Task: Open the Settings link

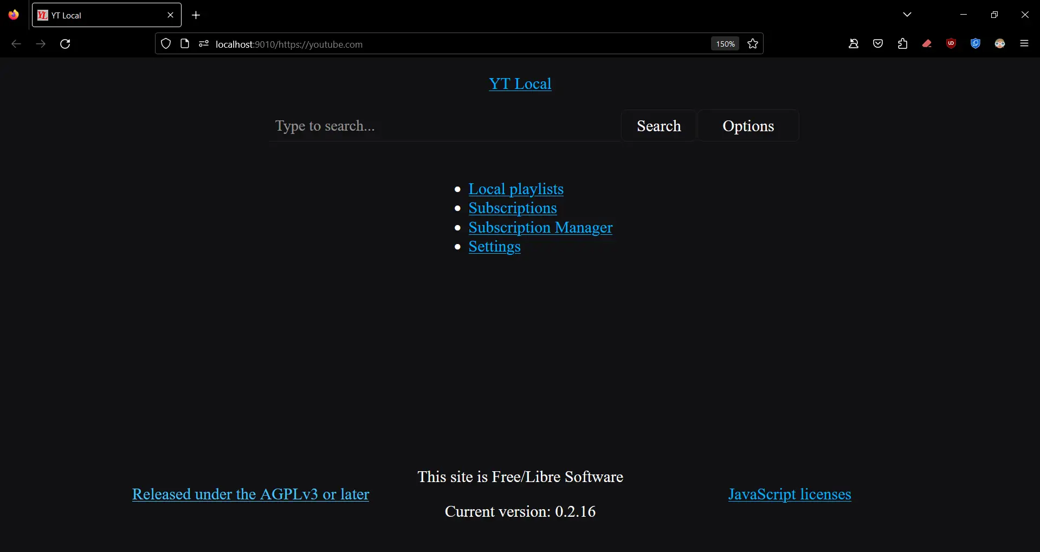Action: pyautogui.click(x=494, y=247)
